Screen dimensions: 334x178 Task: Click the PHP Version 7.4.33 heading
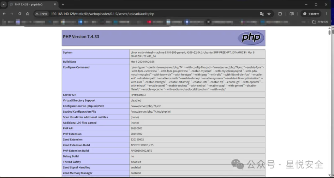(81, 37)
